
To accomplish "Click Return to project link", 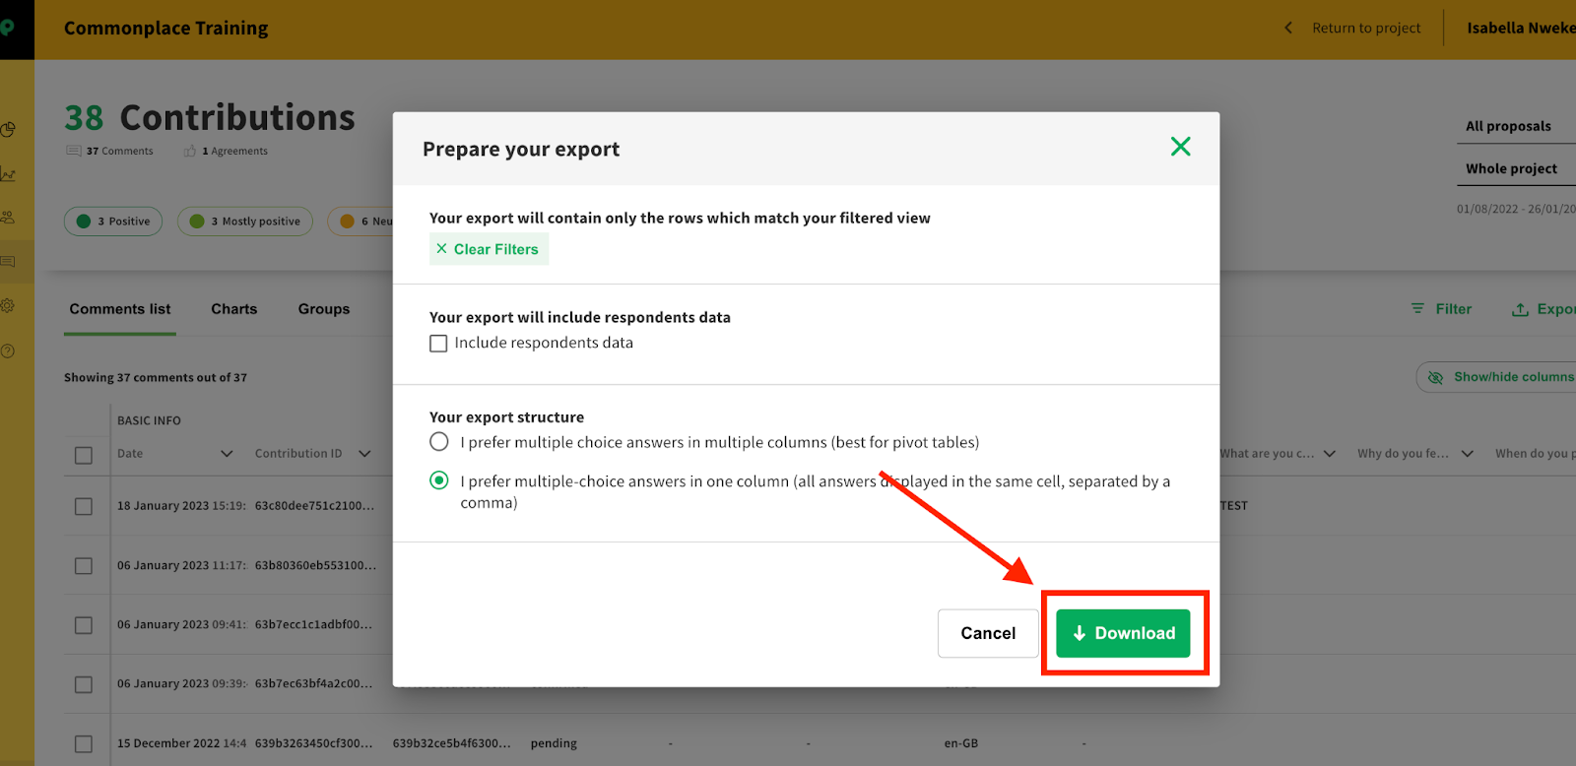I will click(1366, 28).
